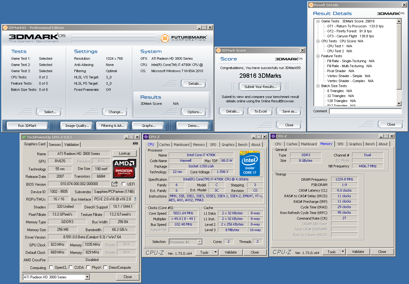The height and width of the screenshot is (284, 409).
Task: Click GPU-Z title bar icon
Action: click(x=24, y=137)
